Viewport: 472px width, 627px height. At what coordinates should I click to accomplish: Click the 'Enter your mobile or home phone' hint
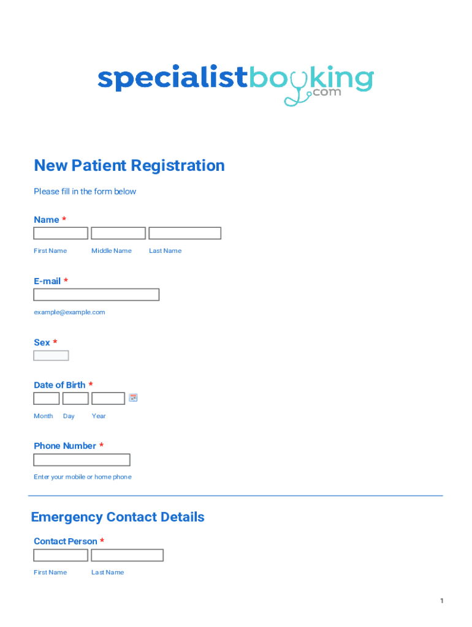pyautogui.click(x=82, y=477)
